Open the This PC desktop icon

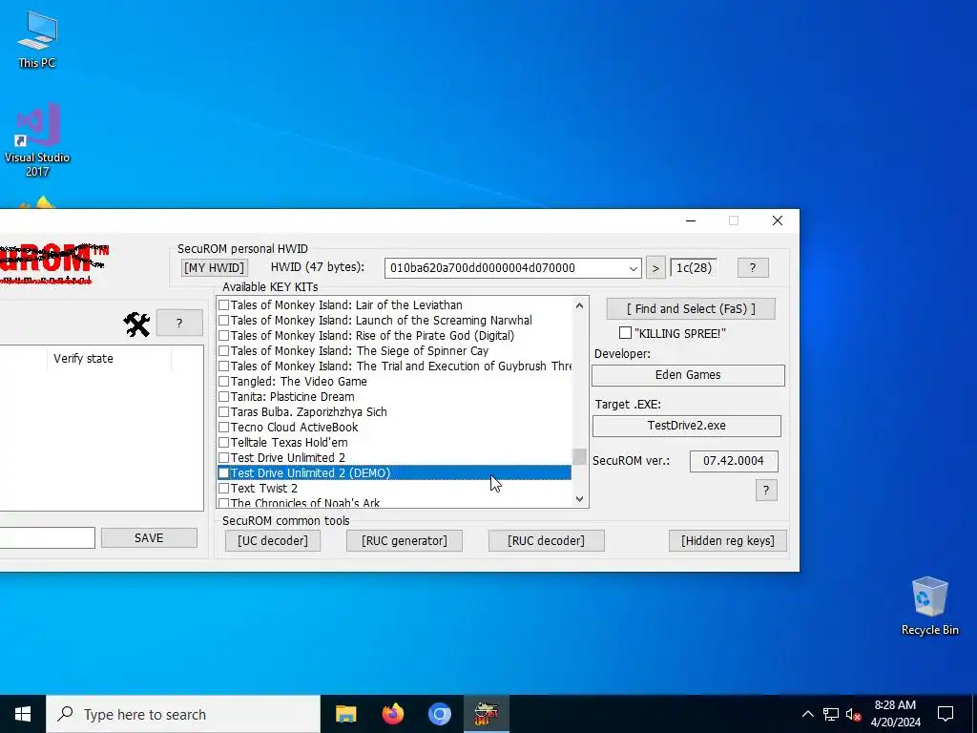37,39
